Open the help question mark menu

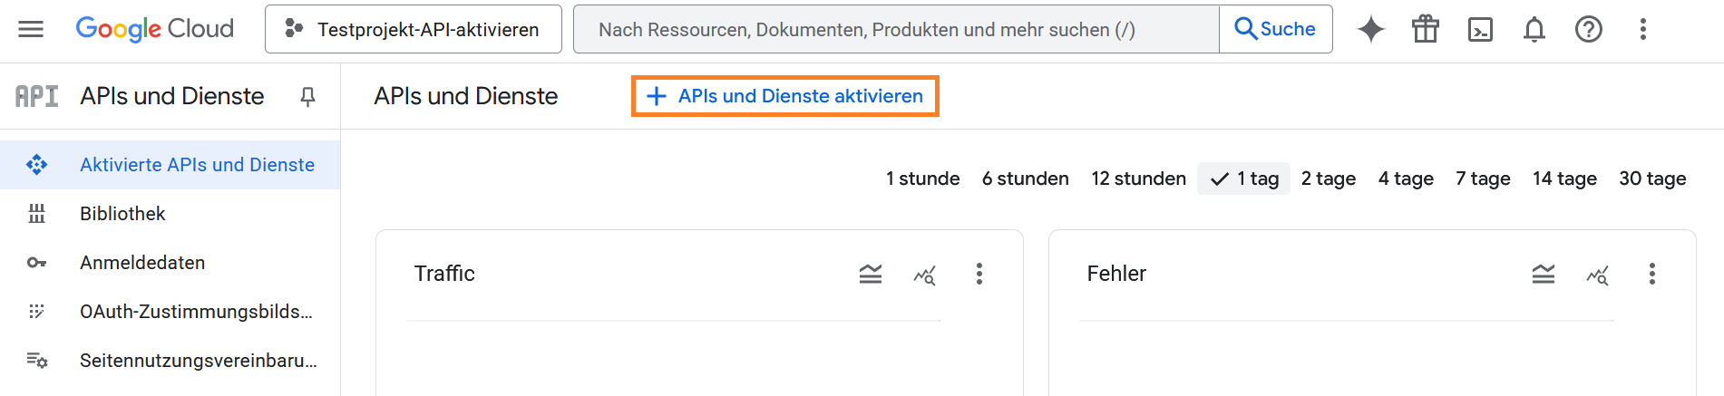click(1588, 29)
